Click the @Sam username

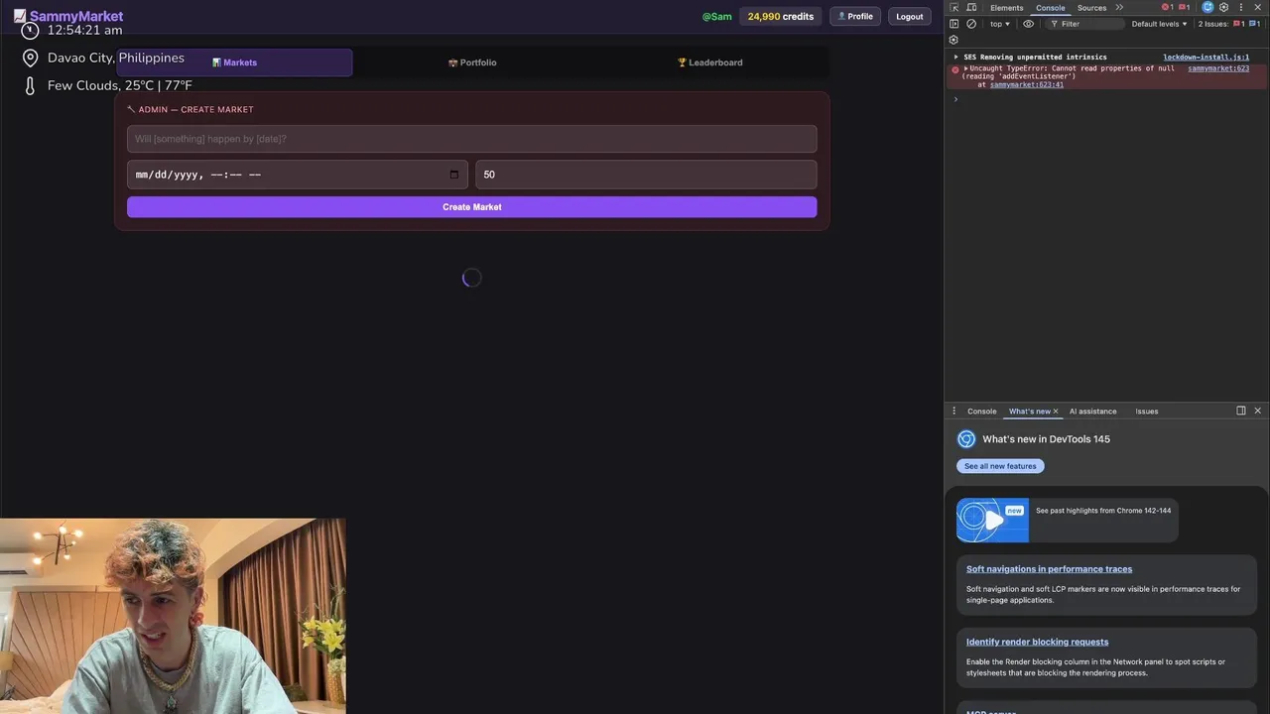click(x=716, y=16)
